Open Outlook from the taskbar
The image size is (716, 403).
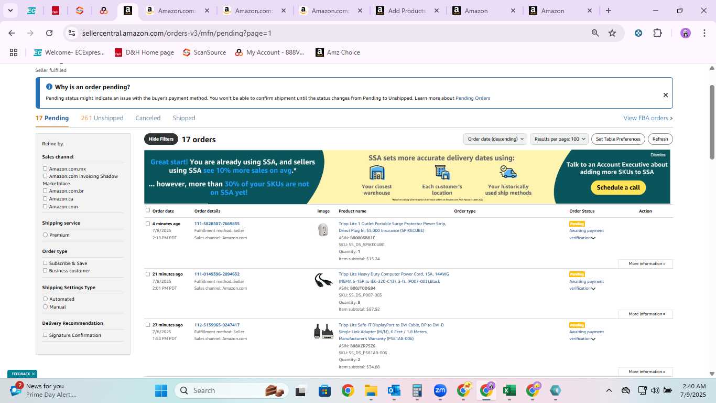point(394,390)
